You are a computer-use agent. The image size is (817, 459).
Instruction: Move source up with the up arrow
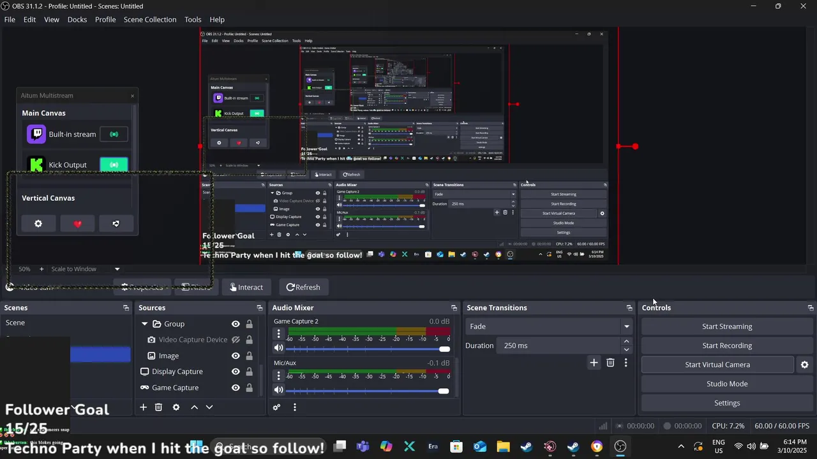194,407
